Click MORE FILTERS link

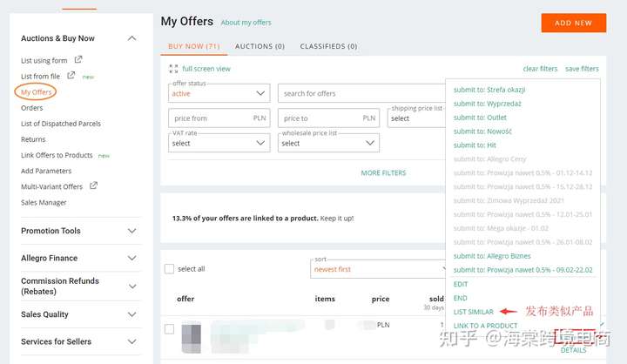pos(383,172)
